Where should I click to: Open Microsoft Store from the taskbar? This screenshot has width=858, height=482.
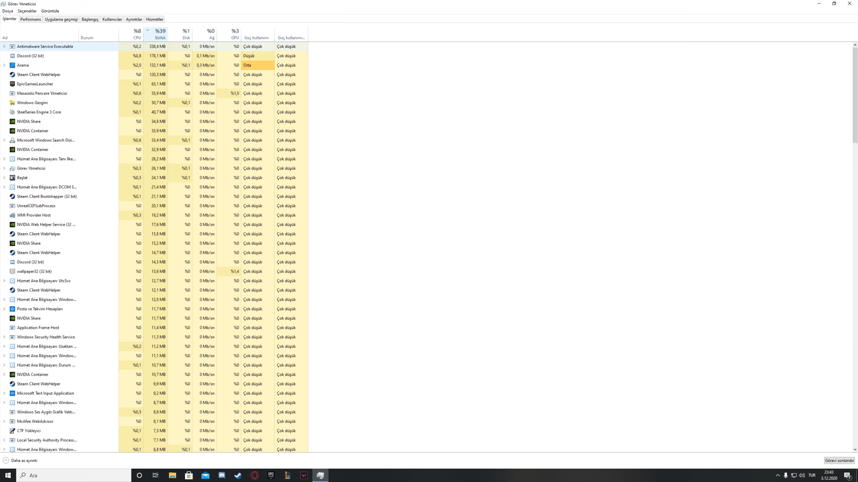[189, 475]
